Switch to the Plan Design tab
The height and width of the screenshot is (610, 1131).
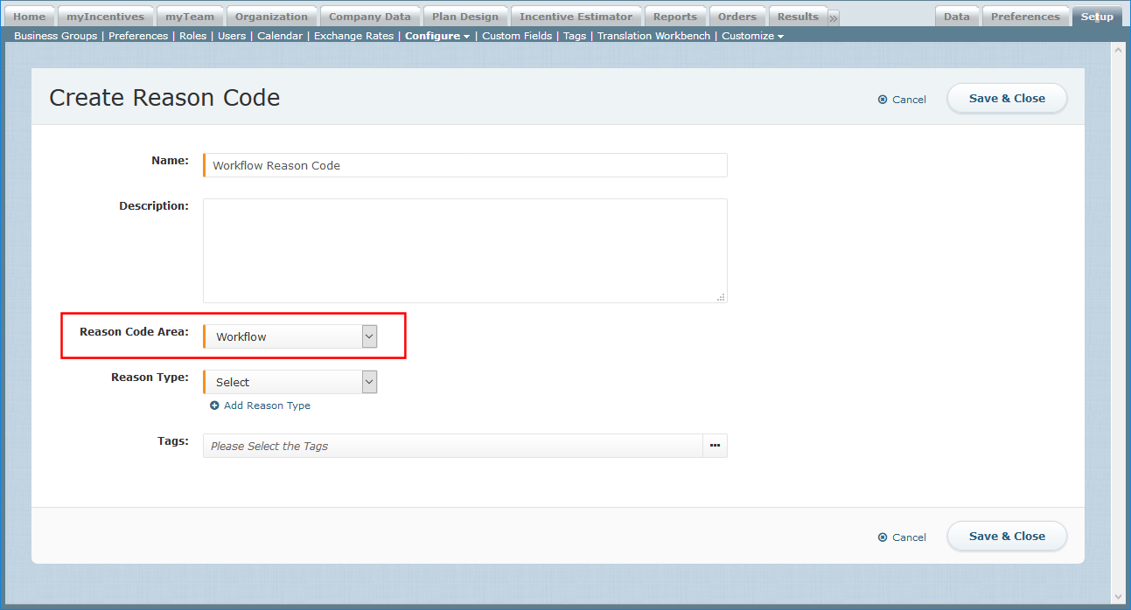tap(464, 17)
